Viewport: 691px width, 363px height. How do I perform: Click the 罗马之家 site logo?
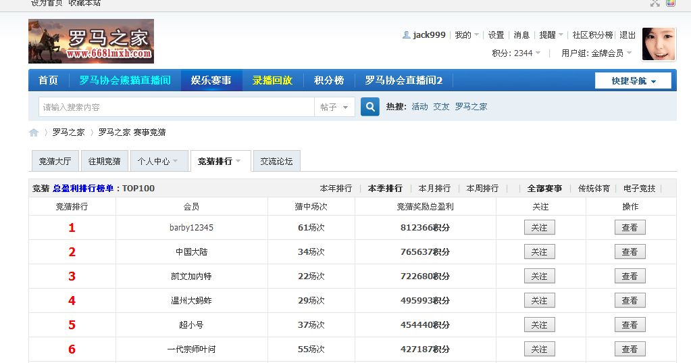tap(91, 41)
